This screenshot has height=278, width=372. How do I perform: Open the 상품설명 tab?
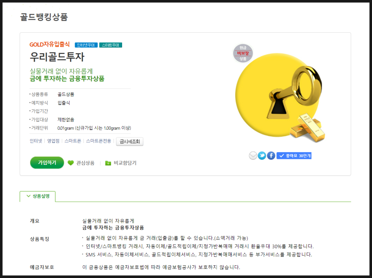coord(38,196)
